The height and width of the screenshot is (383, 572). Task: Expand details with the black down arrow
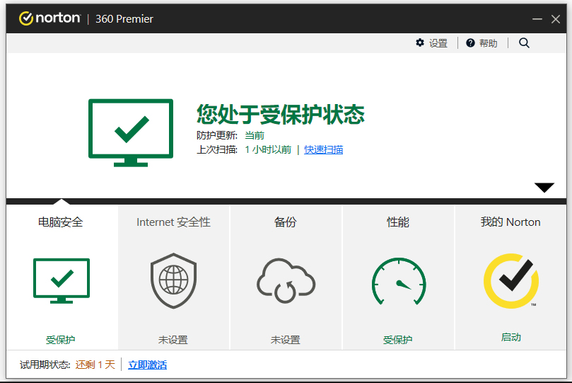click(544, 188)
